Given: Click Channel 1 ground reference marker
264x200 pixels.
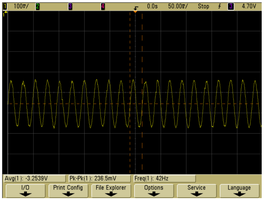Looking at the screenshot, I should point(4,13).
